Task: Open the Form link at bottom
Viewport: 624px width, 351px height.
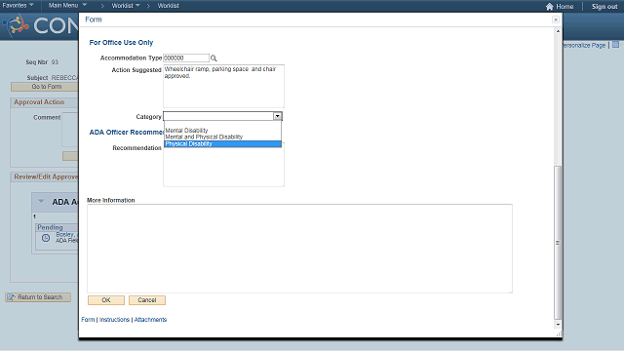Action: click(x=88, y=320)
